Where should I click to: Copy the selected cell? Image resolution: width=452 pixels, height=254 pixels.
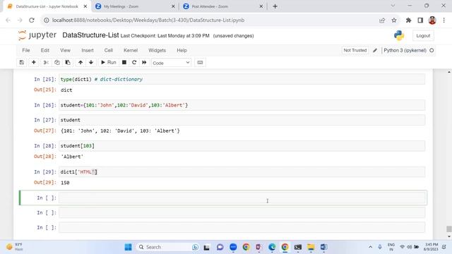click(56, 63)
